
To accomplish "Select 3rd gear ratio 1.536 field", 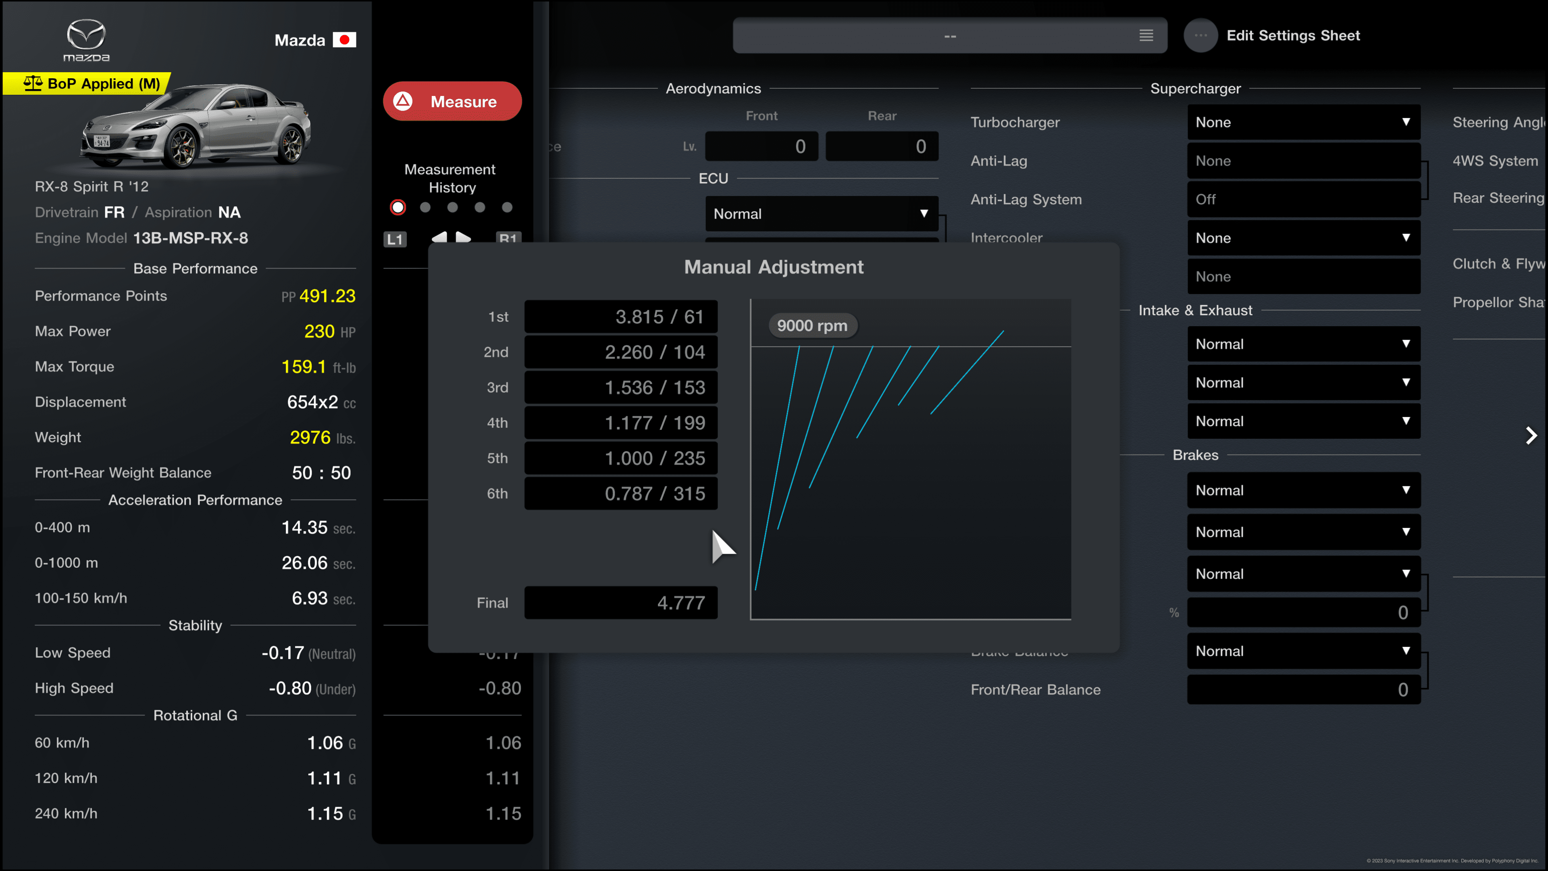I will coord(621,387).
